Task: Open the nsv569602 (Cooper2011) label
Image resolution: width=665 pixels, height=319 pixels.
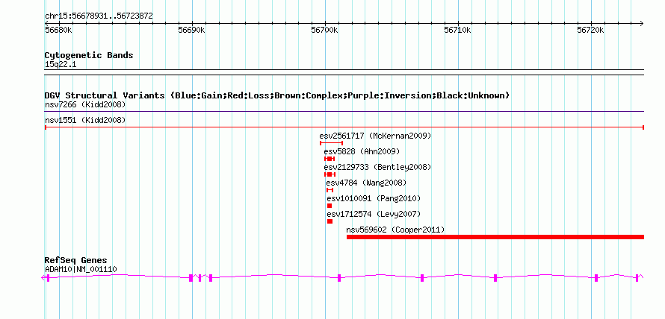Action: (395, 230)
